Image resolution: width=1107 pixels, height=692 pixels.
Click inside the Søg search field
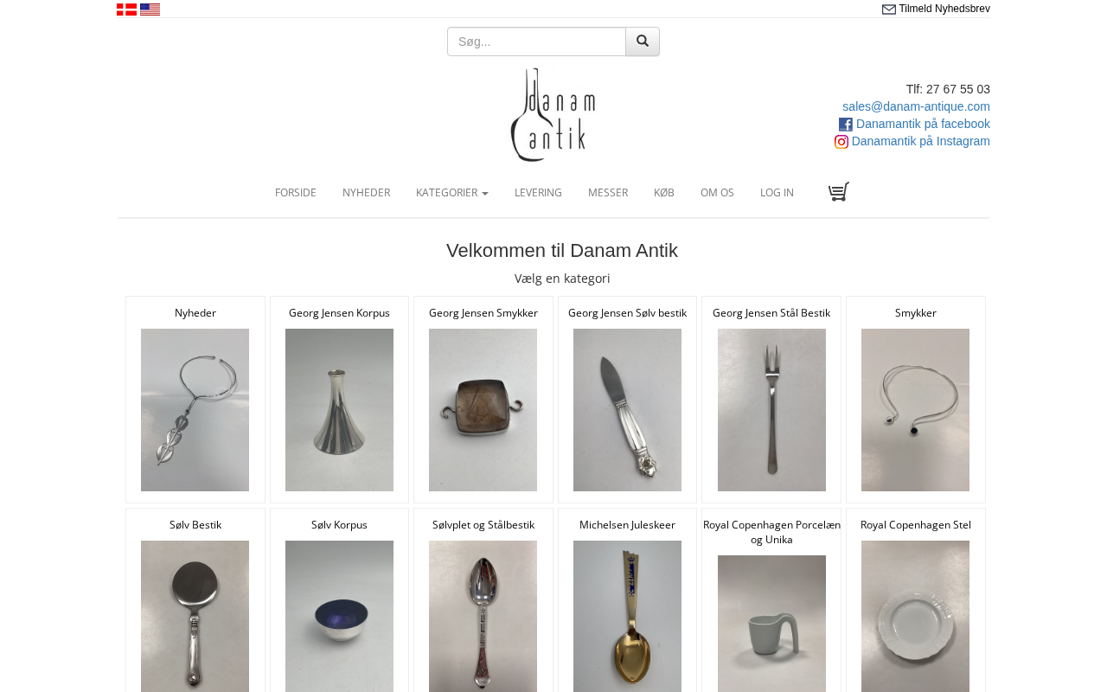click(536, 42)
